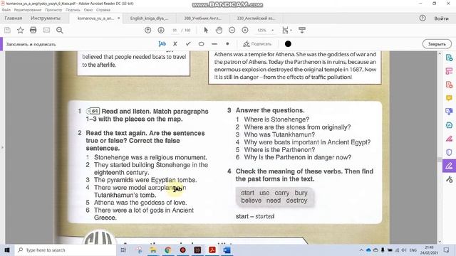Go to the next page arrow
This screenshot has width=456, height=256.
(161, 30)
